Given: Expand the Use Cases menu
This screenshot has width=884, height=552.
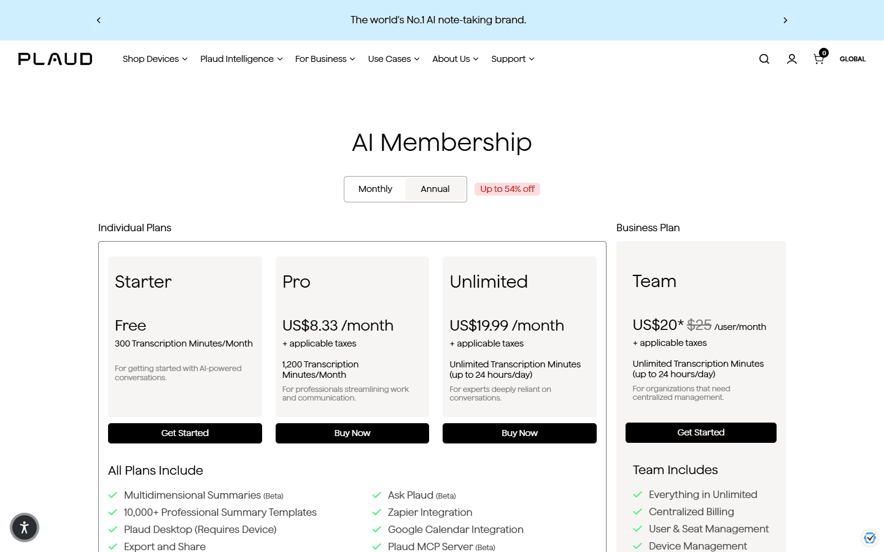Looking at the screenshot, I should (x=394, y=59).
